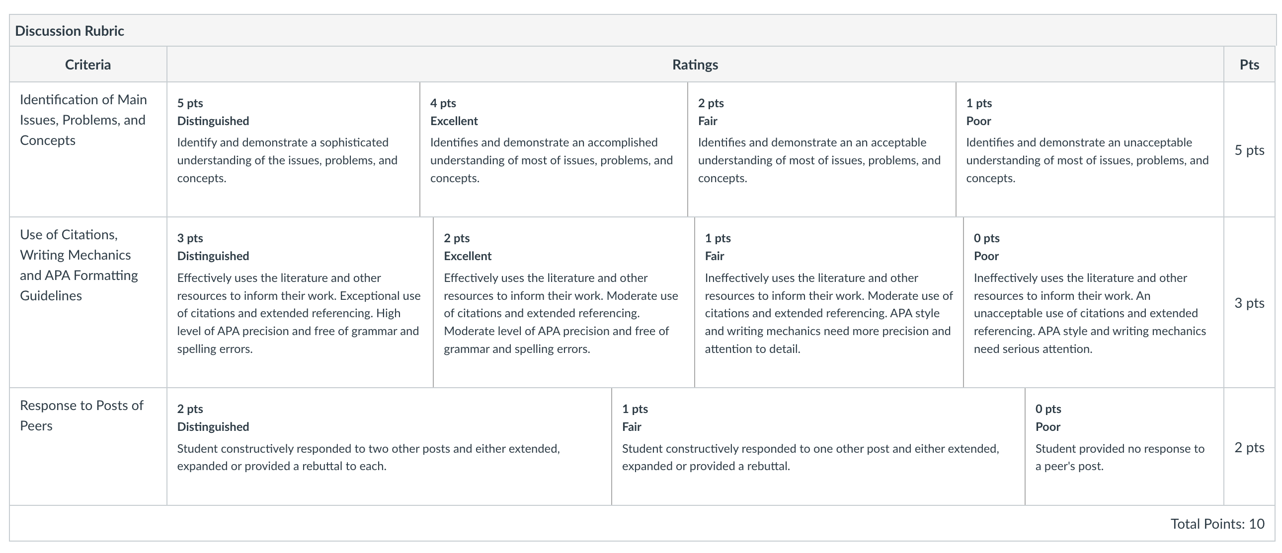Select the Response to Posts of Peers criterion
The width and height of the screenshot is (1282, 553).
click(88, 447)
